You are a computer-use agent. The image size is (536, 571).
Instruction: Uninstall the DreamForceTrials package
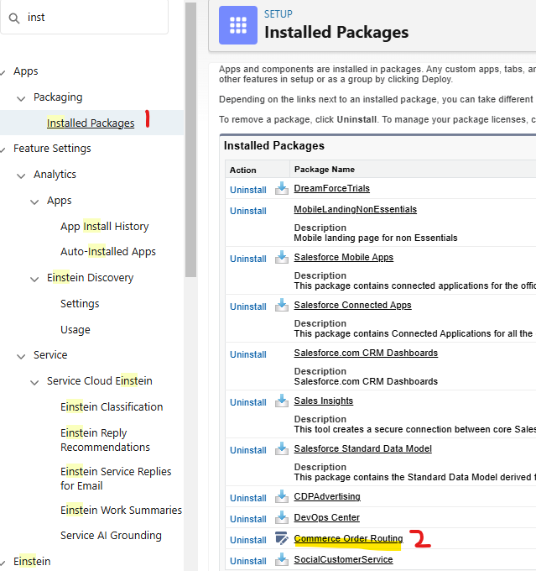click(x=248, y=190)
